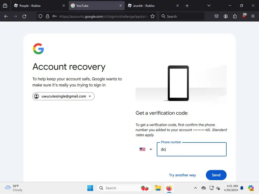
Task: Close the YouTube tab
Action: coord(121,6)
